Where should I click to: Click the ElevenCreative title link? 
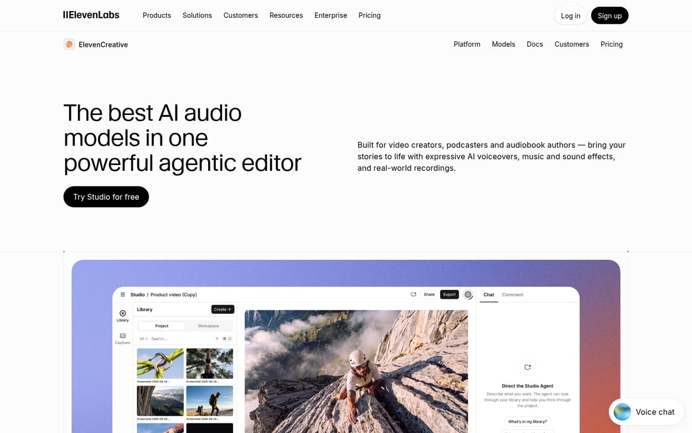point(103,44)
